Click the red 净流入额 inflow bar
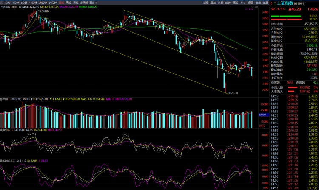 [x=293, y=87]
